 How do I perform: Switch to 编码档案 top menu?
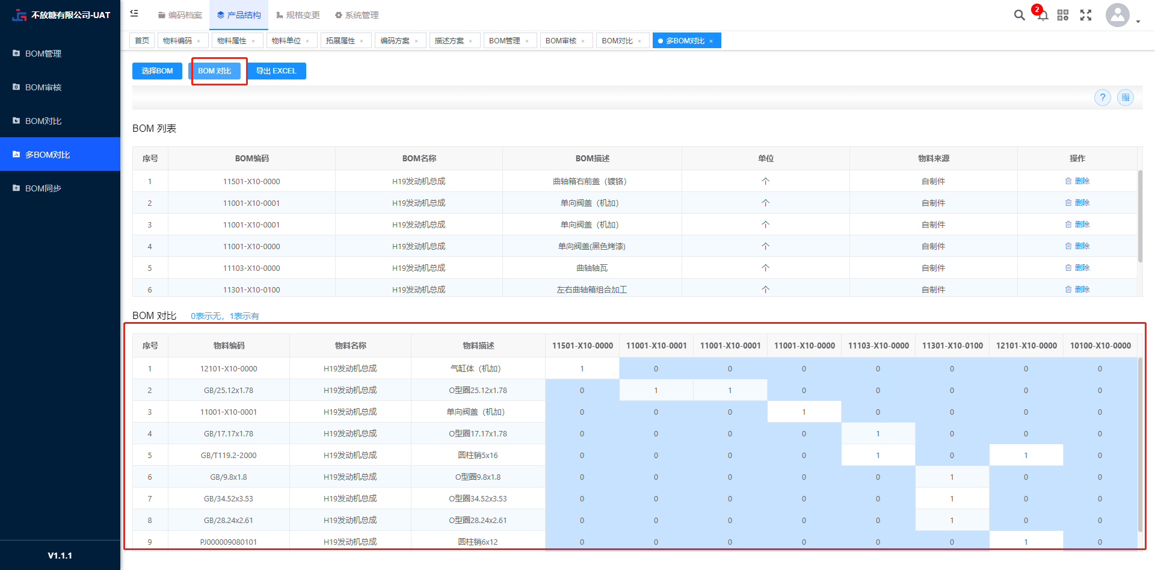pyautogui.click(x=180, y=15)
